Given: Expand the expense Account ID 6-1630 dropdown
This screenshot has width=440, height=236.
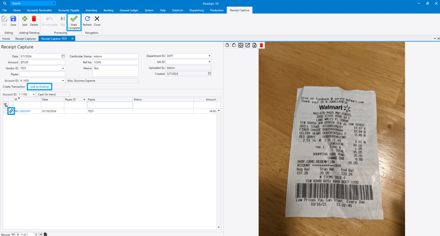Looking at the screenshot, I should (x=63, y=80).
